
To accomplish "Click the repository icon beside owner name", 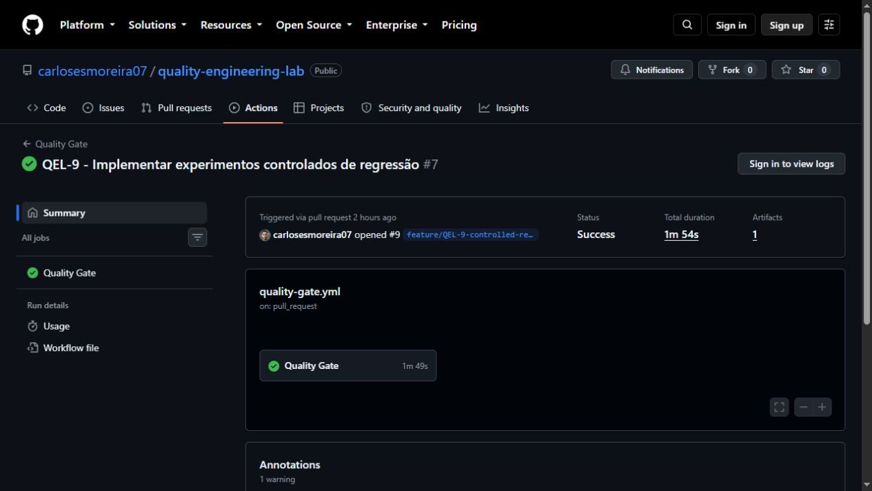I will pos(28,70).
